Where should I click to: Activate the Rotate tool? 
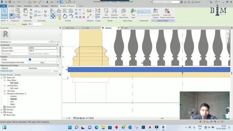(x=65, y=16)
